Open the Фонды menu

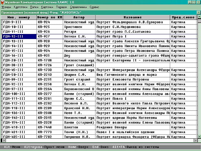point(6,7)
